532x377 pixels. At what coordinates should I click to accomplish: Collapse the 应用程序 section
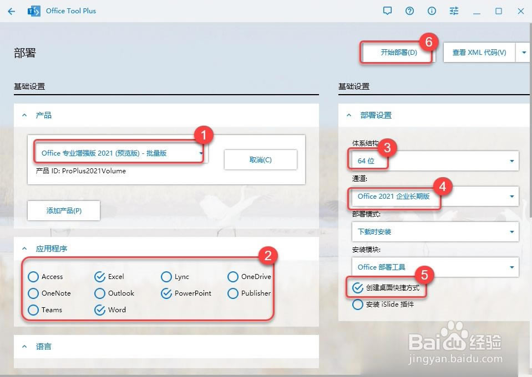(x=24, y=249)
